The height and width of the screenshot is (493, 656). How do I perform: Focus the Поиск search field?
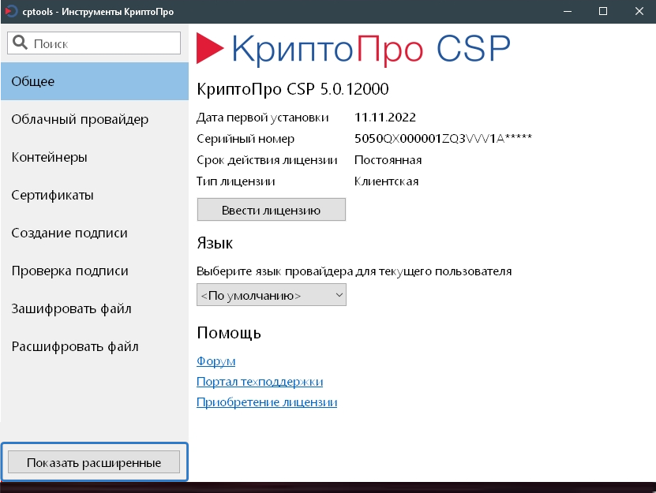tap(94, 43)
